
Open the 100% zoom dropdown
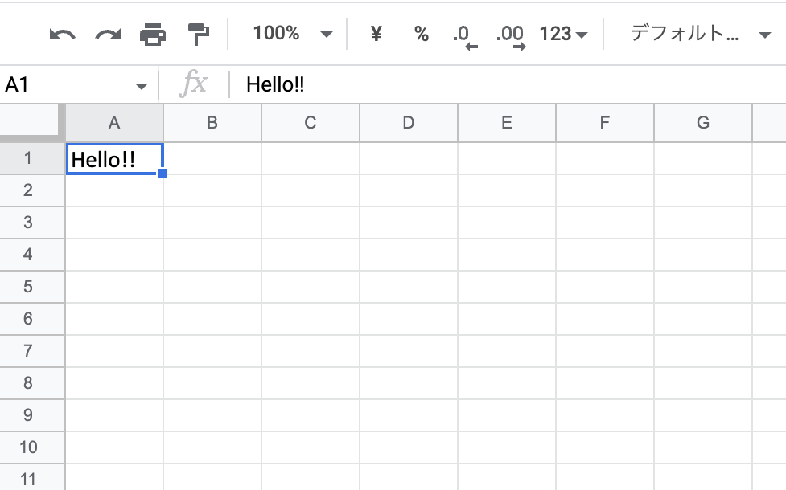(x=291, y=34)
